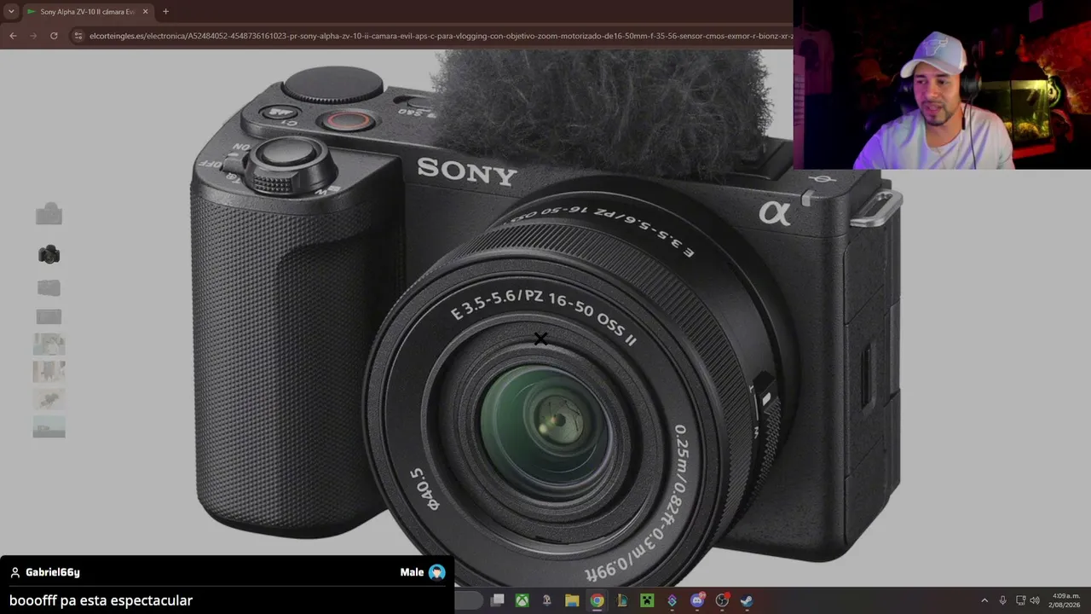Click the avatar icon beside Male
1091x614 pixels.
[x=437, y=572]
